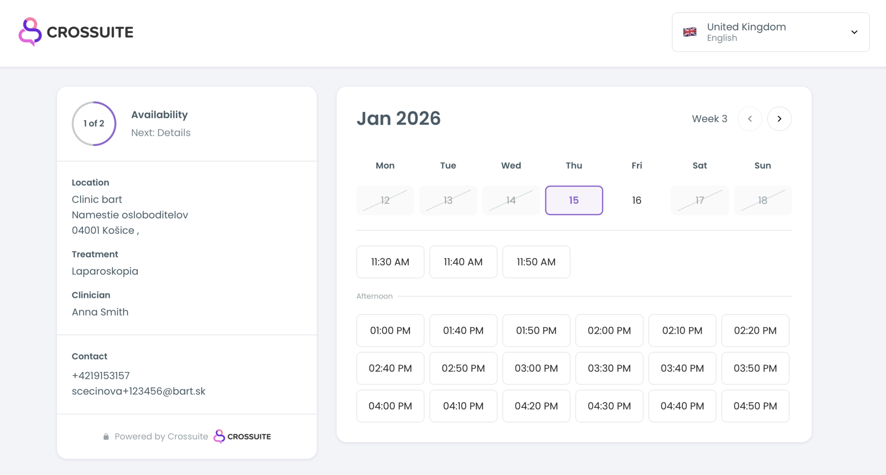Click the lock icon near Powered by
886x475 pixels.
pos(106,436)
